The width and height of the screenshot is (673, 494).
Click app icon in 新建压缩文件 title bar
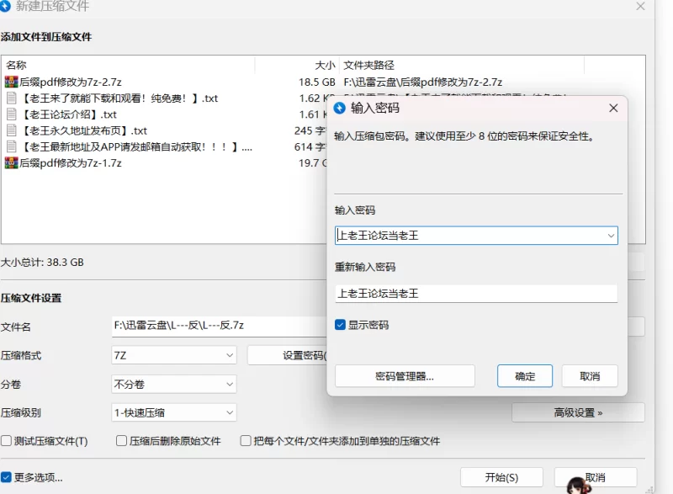[x=7, y=7]
